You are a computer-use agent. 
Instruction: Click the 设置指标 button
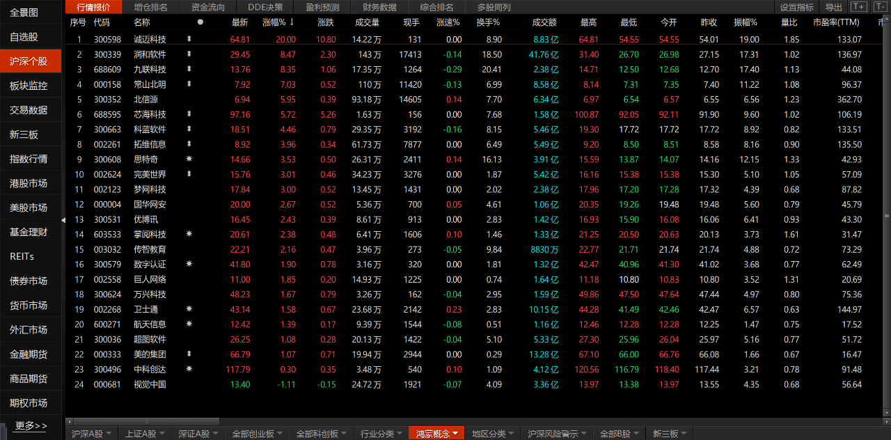pos(796,7)
